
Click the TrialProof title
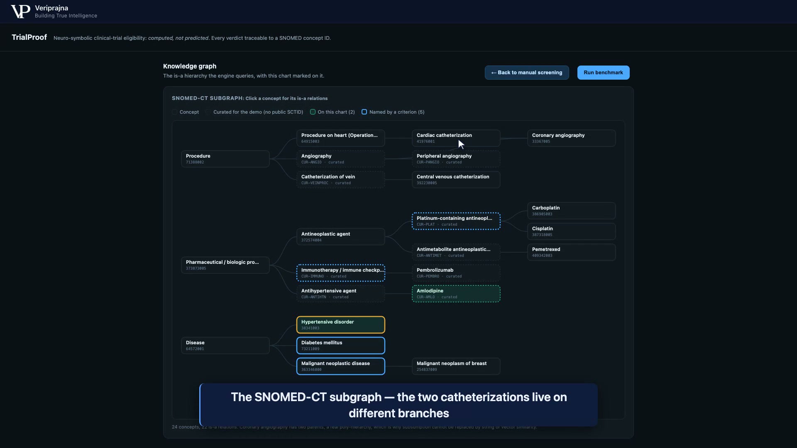(x=29, y=37)
